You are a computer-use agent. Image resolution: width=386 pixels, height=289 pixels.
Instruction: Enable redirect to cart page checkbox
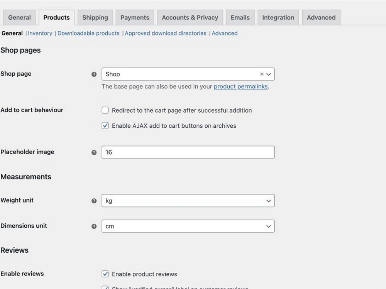click(105, 110)
